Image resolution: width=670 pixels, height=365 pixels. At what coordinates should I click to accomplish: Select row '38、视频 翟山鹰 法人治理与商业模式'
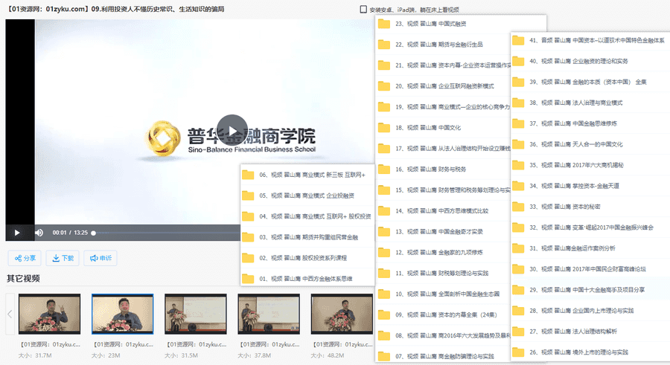pyautogui.click(x=590, y=103)
